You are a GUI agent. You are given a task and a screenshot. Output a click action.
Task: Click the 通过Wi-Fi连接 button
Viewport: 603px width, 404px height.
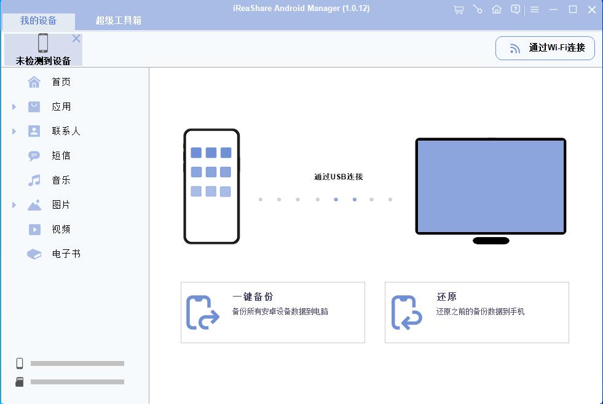(545, 47)
